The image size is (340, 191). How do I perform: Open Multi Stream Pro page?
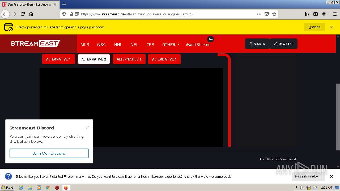tap(198, 45)
